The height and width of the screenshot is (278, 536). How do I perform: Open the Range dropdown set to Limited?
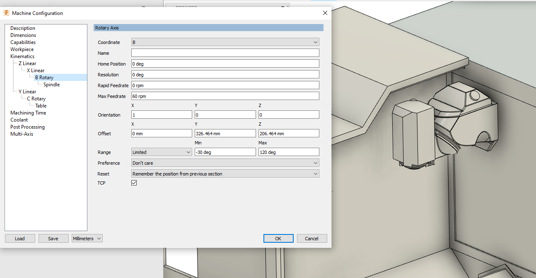point(162,152)
